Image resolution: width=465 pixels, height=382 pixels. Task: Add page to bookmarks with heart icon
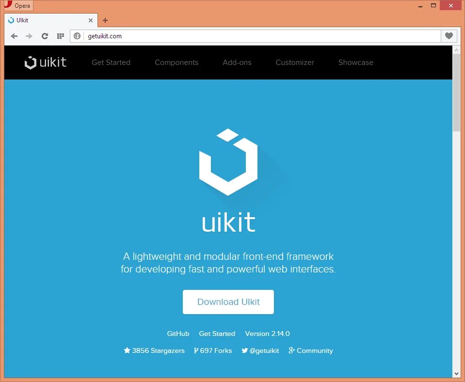click(x=449, y=36)
